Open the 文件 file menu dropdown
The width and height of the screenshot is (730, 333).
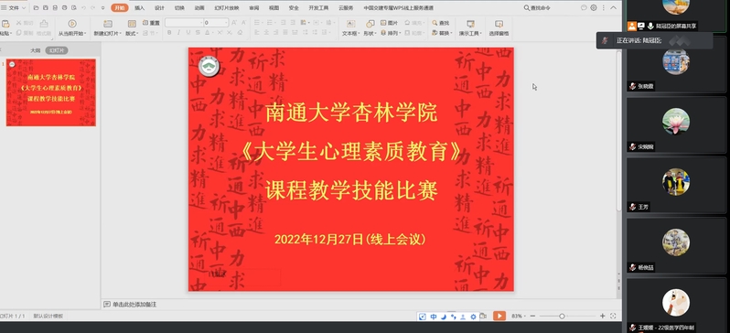[x=14, y=8]
